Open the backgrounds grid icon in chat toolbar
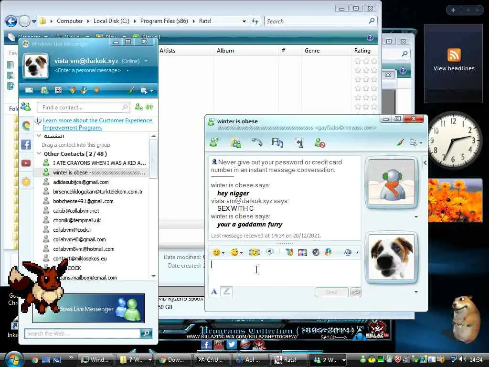Viewport: 489px width, 367px height. [x=302, y=252]
